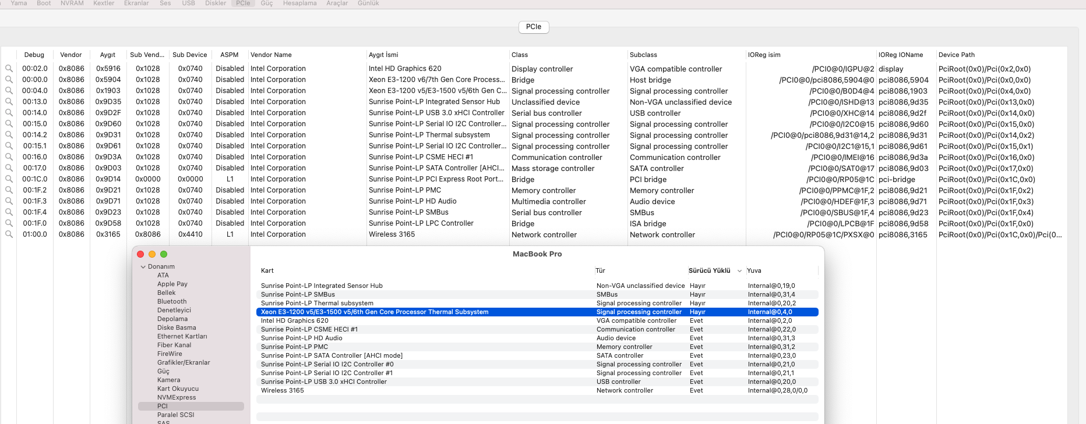Screen dimensions: 1086x424
Task: Select Bluetooth in the hardware sidebar
Action: pos(172,302)
